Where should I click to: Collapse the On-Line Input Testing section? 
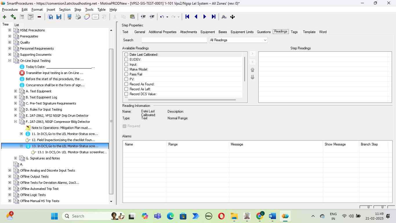pyautogui.click(x=10, y=61)
